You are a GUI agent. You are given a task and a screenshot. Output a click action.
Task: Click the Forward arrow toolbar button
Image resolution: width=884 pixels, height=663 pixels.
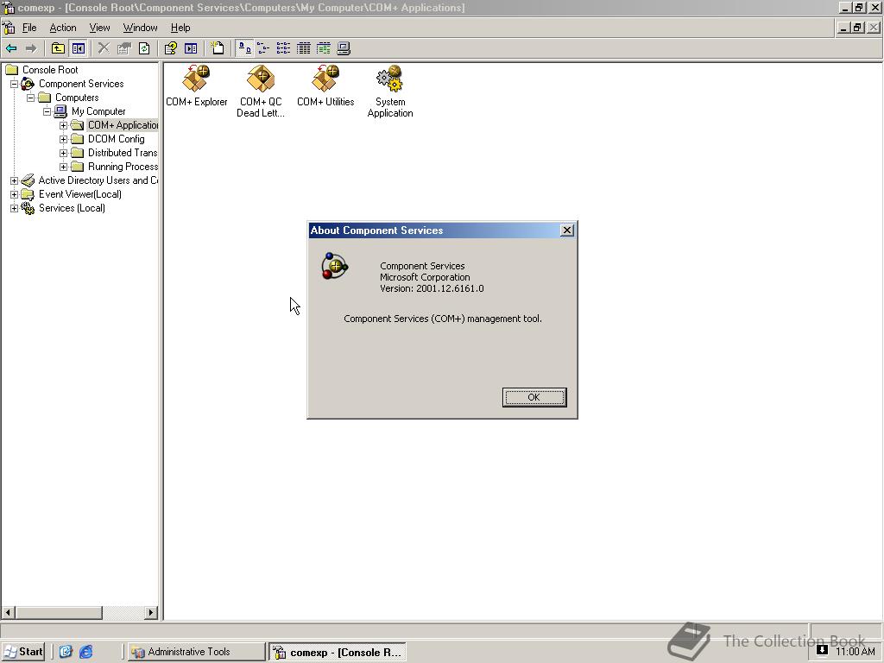(31, 48)
